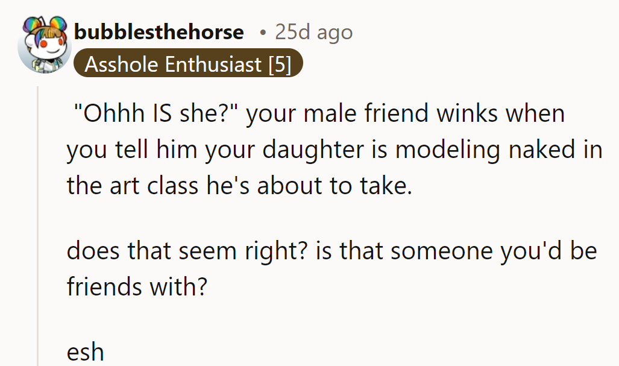Click the 'Asshole Enthusiast [5]' flair badge
The height and width of the screenshot is (366, 619).
pos(188,64)
